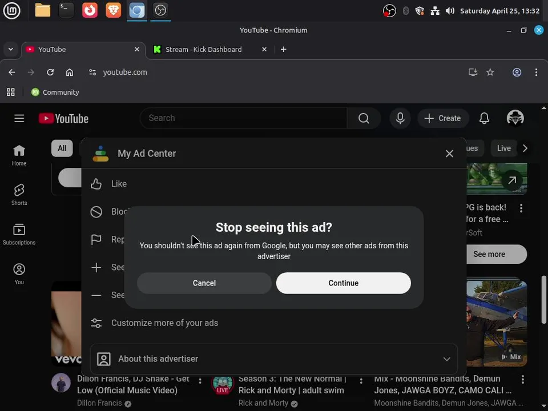Open the panel clock and calendar
The image size is (548, 411).
[500, 11]
